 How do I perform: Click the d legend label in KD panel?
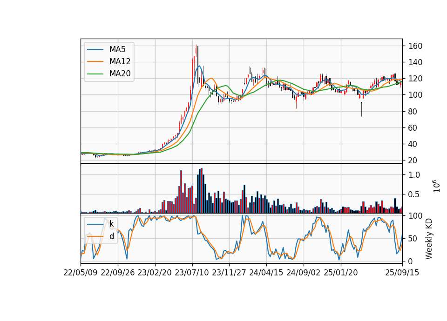[x=111, y=236]
